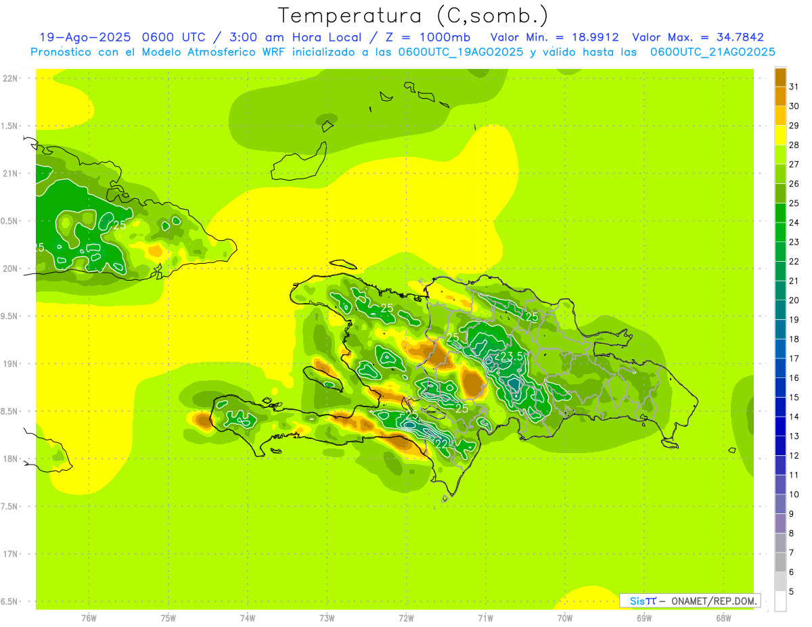Click the white swatch below legend label 5
This screenshot has height=627, width=812.
780,601
